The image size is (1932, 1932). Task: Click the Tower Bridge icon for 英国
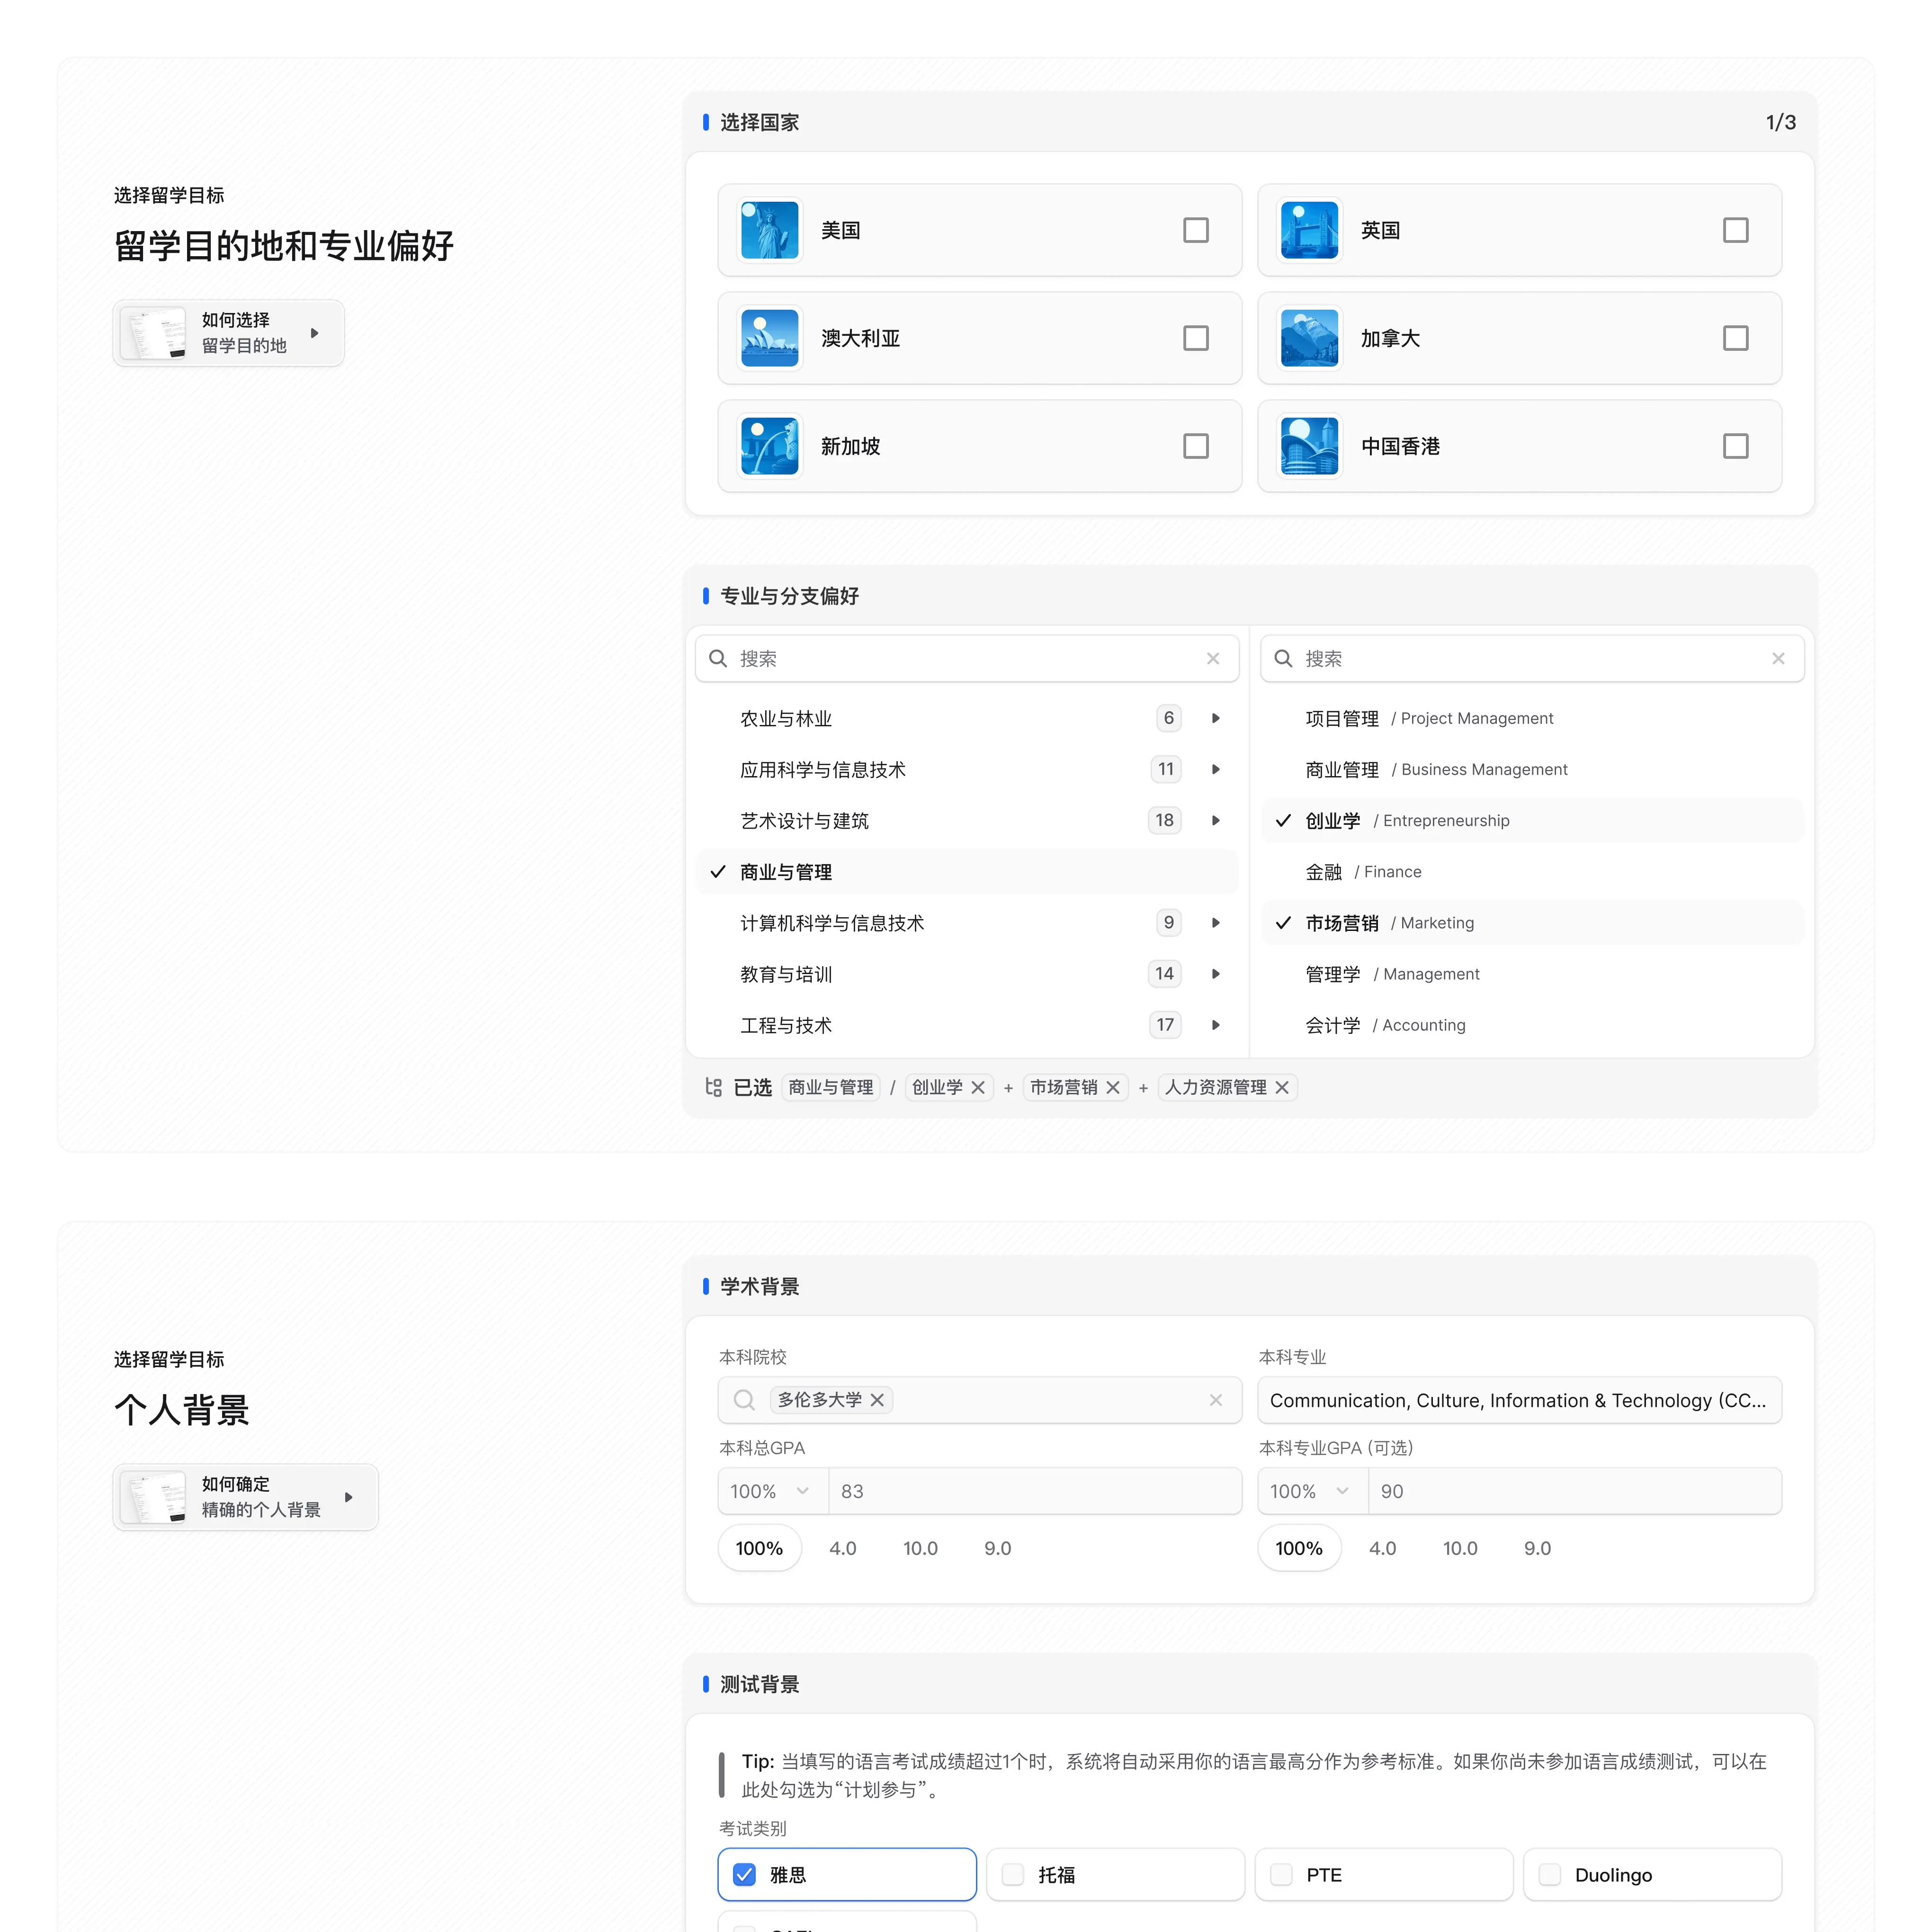tap(1309, 230)
